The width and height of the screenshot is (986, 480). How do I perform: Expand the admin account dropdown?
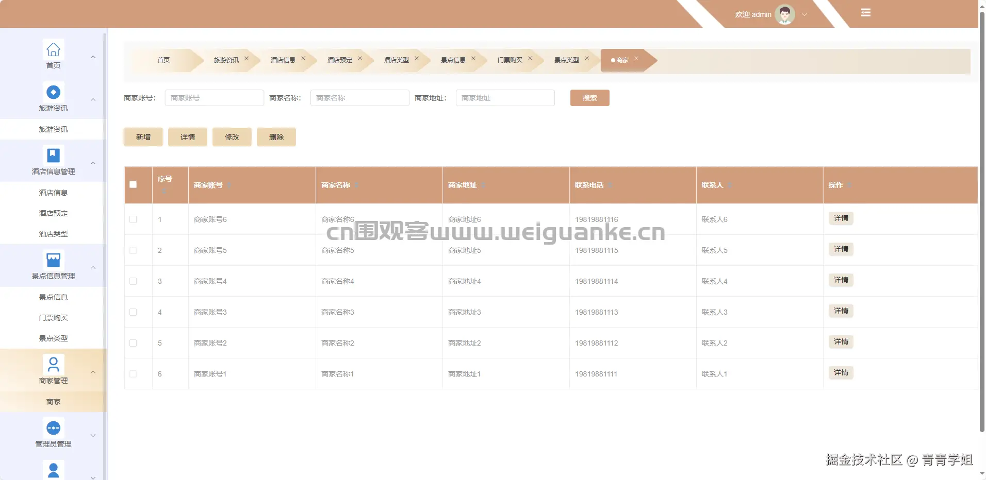click(804, 14)
